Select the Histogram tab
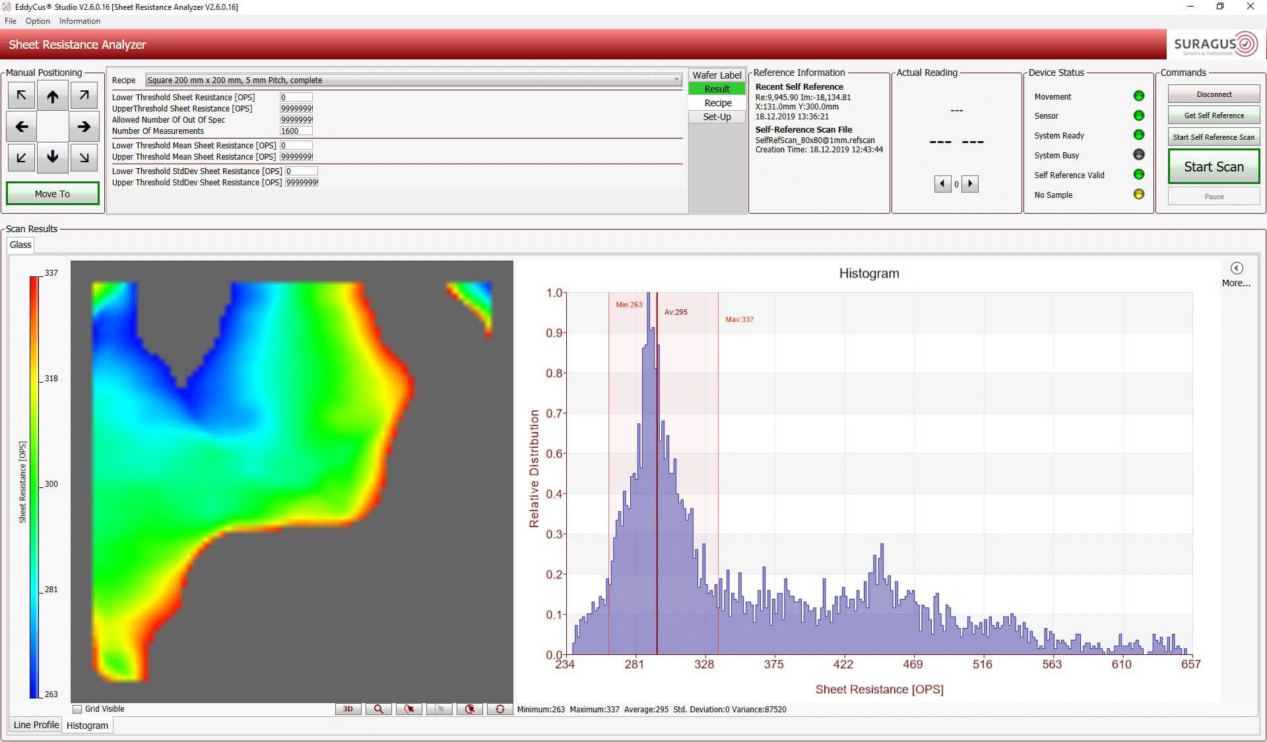This screenshot has width=1267, height=742. tap(86, 726)
